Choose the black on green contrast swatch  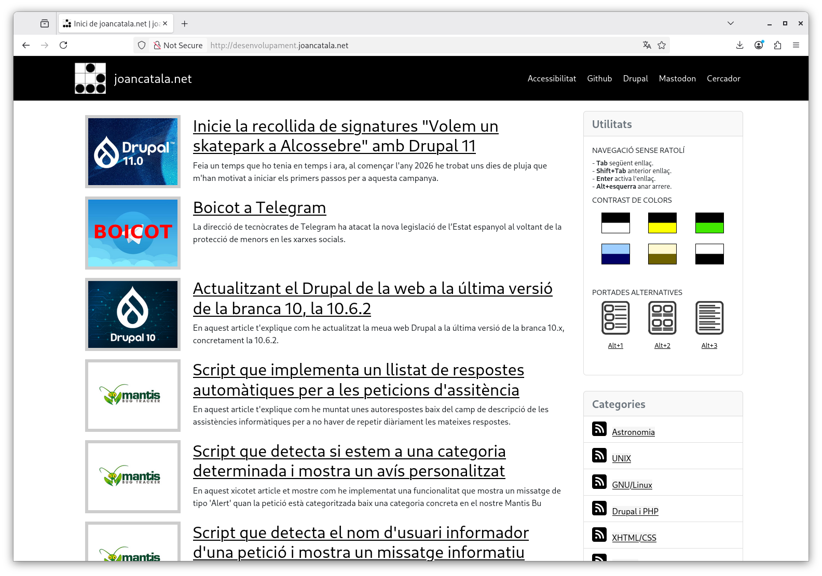click(709, 223)
